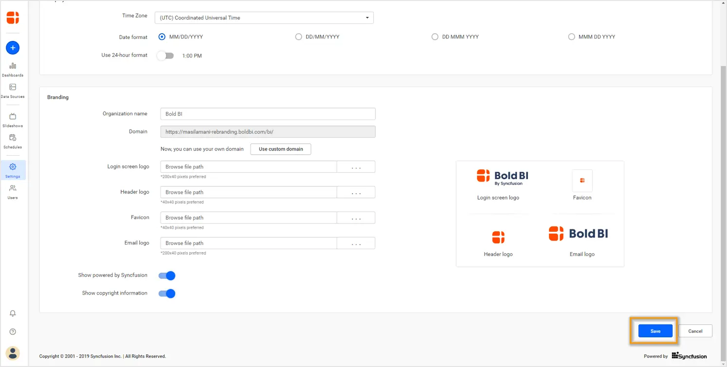Save the site settings
The height and width of the screenshot is (367, 727).
(655, 331)
